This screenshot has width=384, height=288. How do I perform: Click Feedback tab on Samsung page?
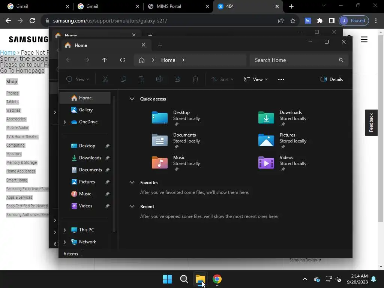(x=371, y=123)
